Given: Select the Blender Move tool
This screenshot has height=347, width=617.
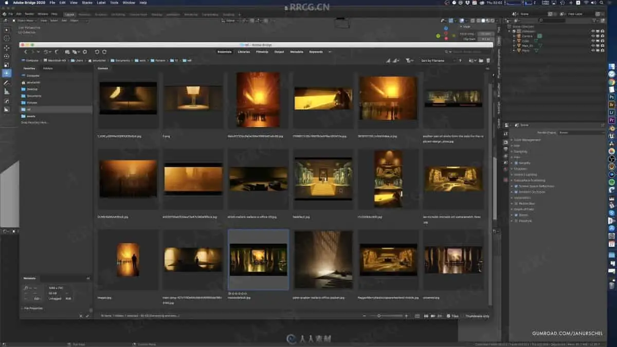Looking at the screenshot, I should click(x=7, y=47).
